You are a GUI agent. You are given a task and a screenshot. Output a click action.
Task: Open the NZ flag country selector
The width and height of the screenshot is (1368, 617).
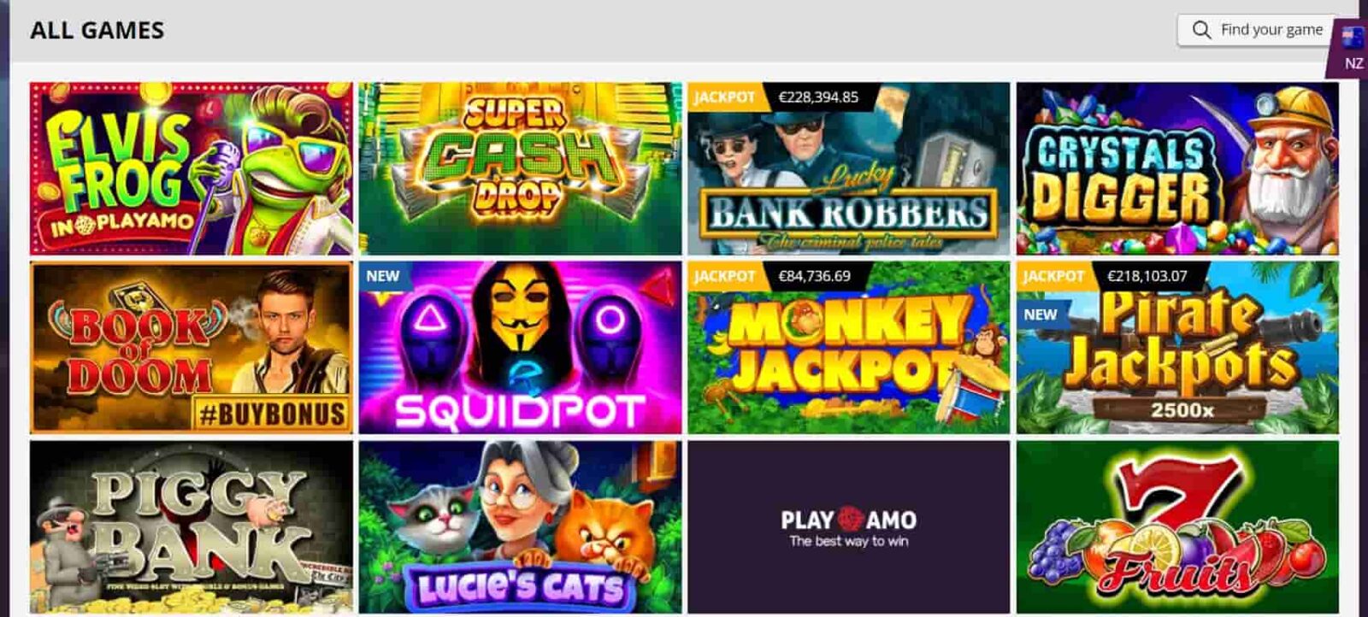1353,48
